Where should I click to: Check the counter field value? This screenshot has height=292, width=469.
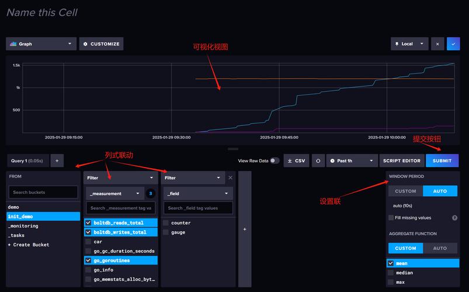166,223
